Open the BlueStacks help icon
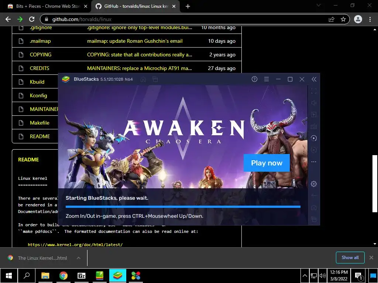The width and height of the screenshot is (378, 283). tap(254, 79)
